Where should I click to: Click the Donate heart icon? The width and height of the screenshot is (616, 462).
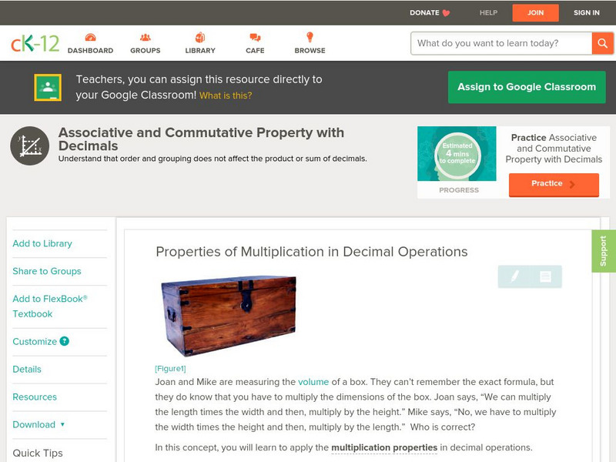[446, 13]
